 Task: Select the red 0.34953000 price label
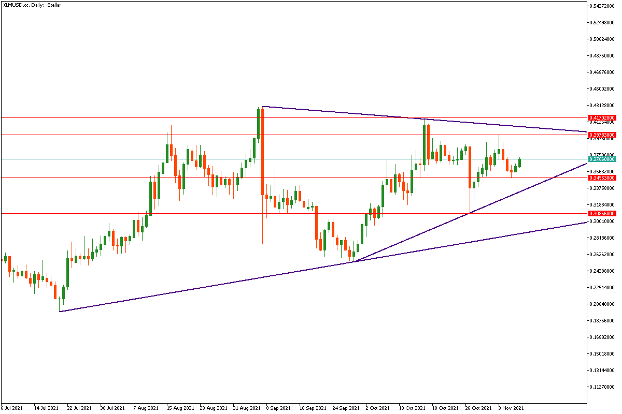pos(602,178)
